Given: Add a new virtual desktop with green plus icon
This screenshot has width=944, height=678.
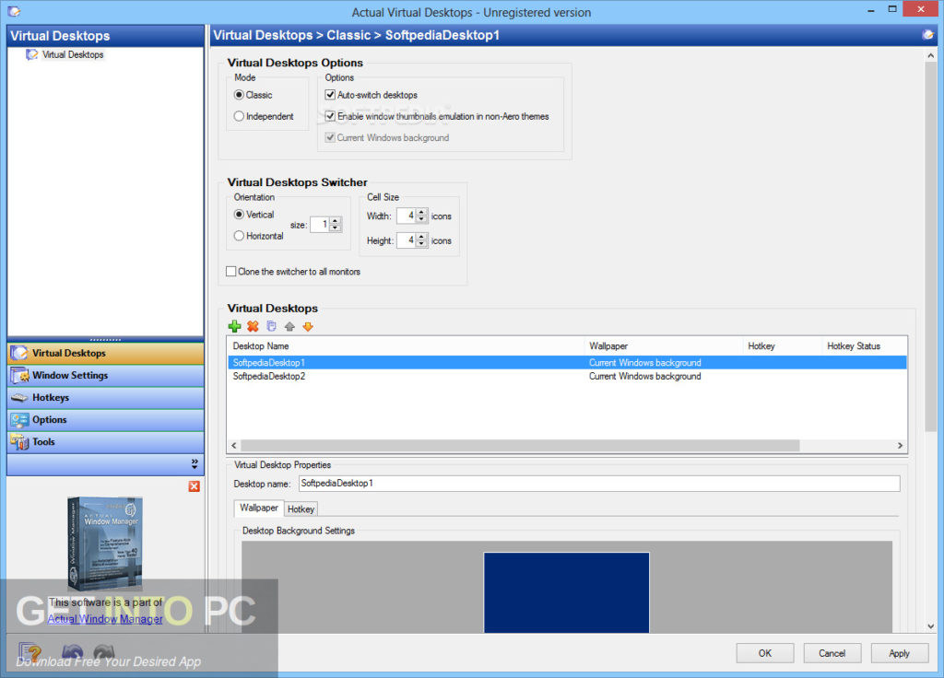Looking at the screenshot, I should point(234,326).
